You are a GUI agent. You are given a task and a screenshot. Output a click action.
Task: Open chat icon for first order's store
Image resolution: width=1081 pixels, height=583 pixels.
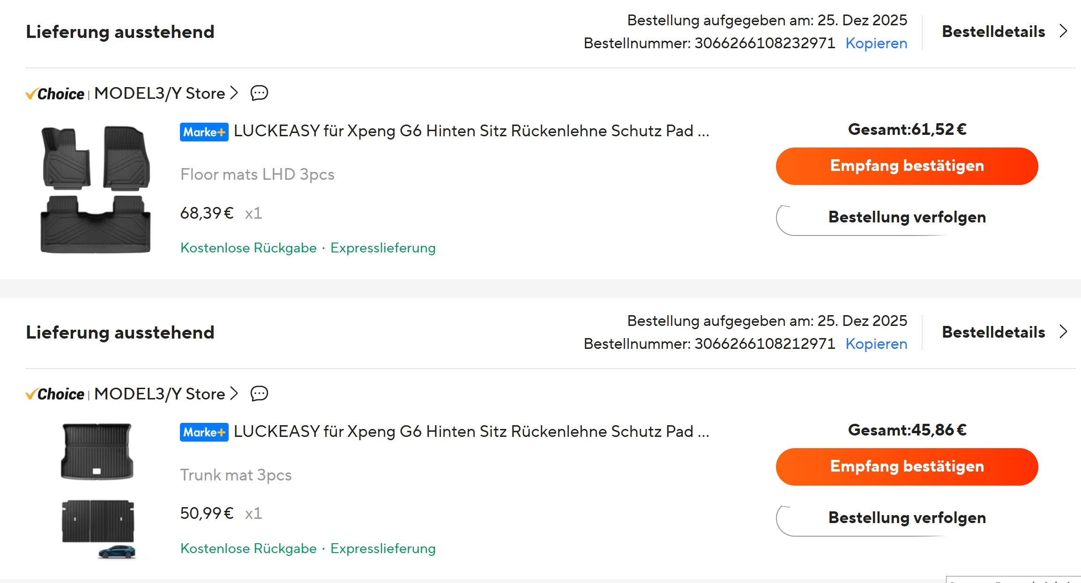[x=259, y=93]
